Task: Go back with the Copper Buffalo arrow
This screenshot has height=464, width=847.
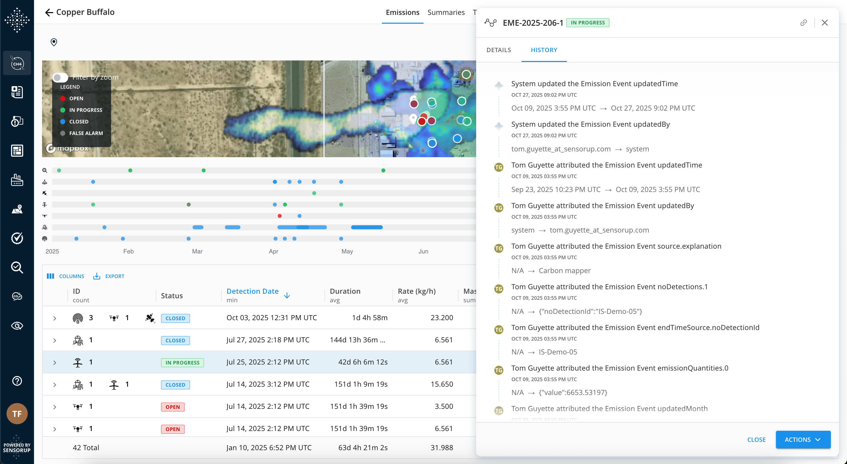Action: click(49, 13)
